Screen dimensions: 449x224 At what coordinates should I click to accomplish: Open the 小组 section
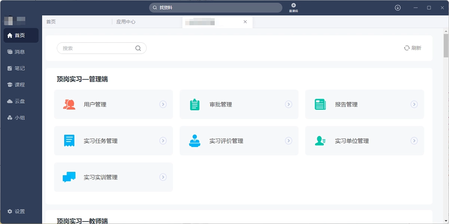pos(18,117)
